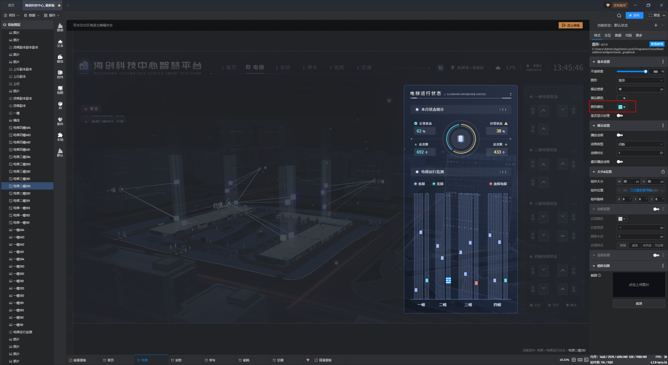Open the 媒体 media component icon
Image resolution: width=668 pixels, height=365 pixels.
[x=60, y=59]
